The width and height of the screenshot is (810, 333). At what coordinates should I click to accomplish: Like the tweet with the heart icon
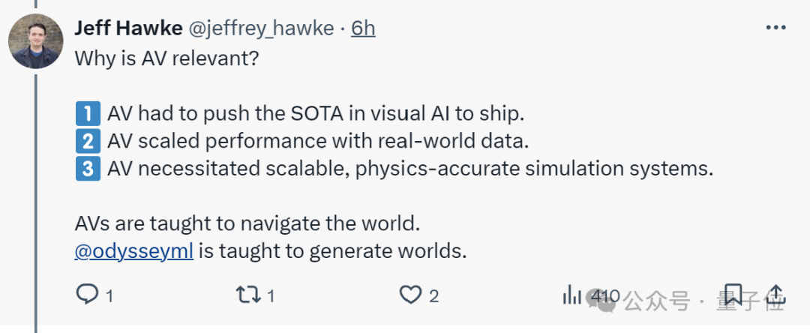pyautogui.click(x=411, y=295)
